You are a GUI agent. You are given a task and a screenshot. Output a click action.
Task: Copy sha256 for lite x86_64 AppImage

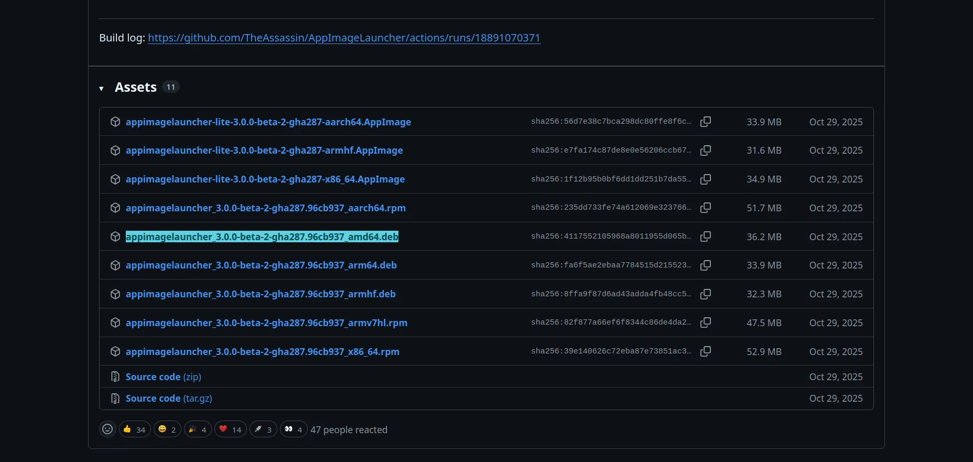click(706, 179)
